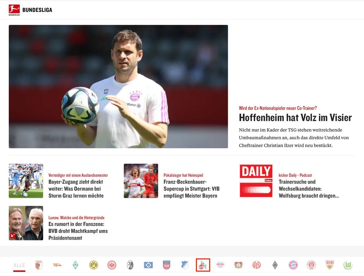Select the FC Augsburg club logo
364x276 pixels.
coord(39,265)
